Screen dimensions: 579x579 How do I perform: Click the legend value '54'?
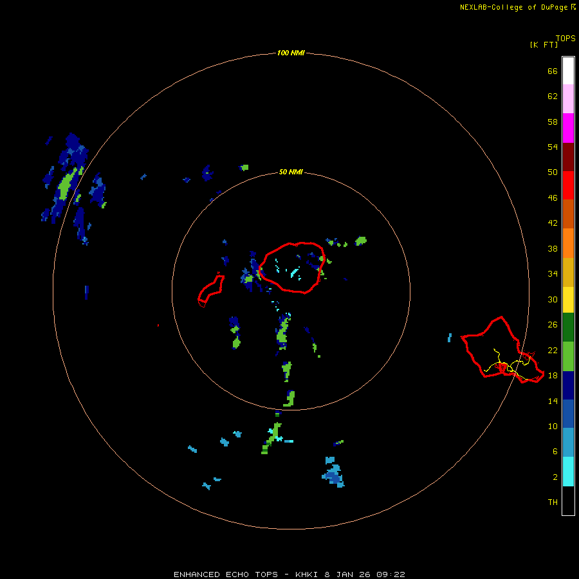[553, 147]
